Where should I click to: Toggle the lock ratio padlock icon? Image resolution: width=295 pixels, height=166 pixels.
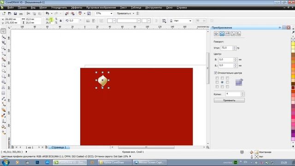(61, 21)
